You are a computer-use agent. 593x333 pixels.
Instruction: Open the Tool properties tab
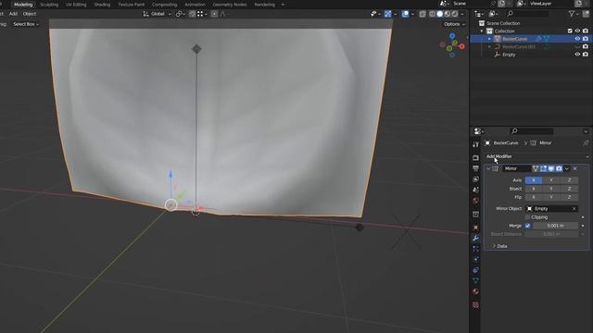475,144
